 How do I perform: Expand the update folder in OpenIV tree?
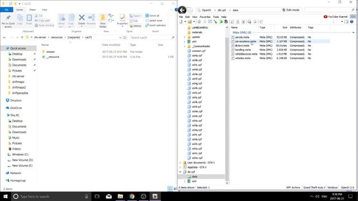click(185, 37)
